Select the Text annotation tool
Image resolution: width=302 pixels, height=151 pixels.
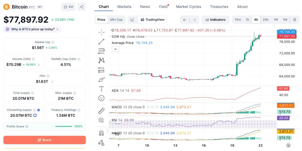click(x=101, y=89)
